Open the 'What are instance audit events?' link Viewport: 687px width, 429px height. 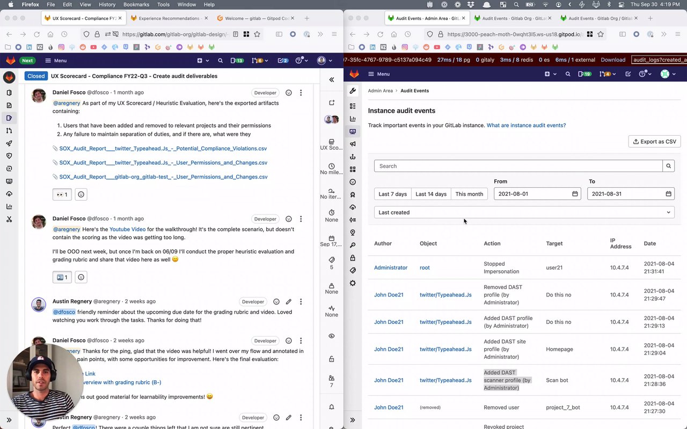(x=526, y=125)
